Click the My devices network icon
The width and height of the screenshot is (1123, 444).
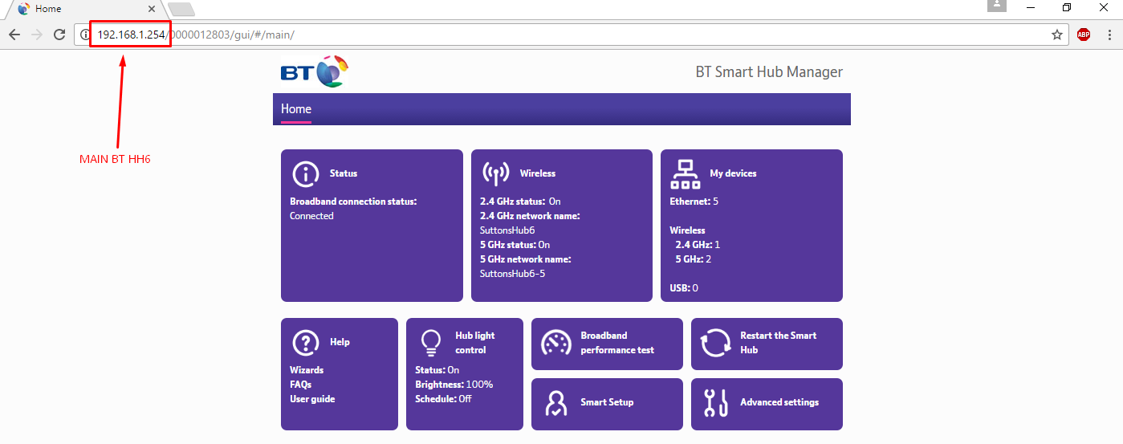point(685,173)
